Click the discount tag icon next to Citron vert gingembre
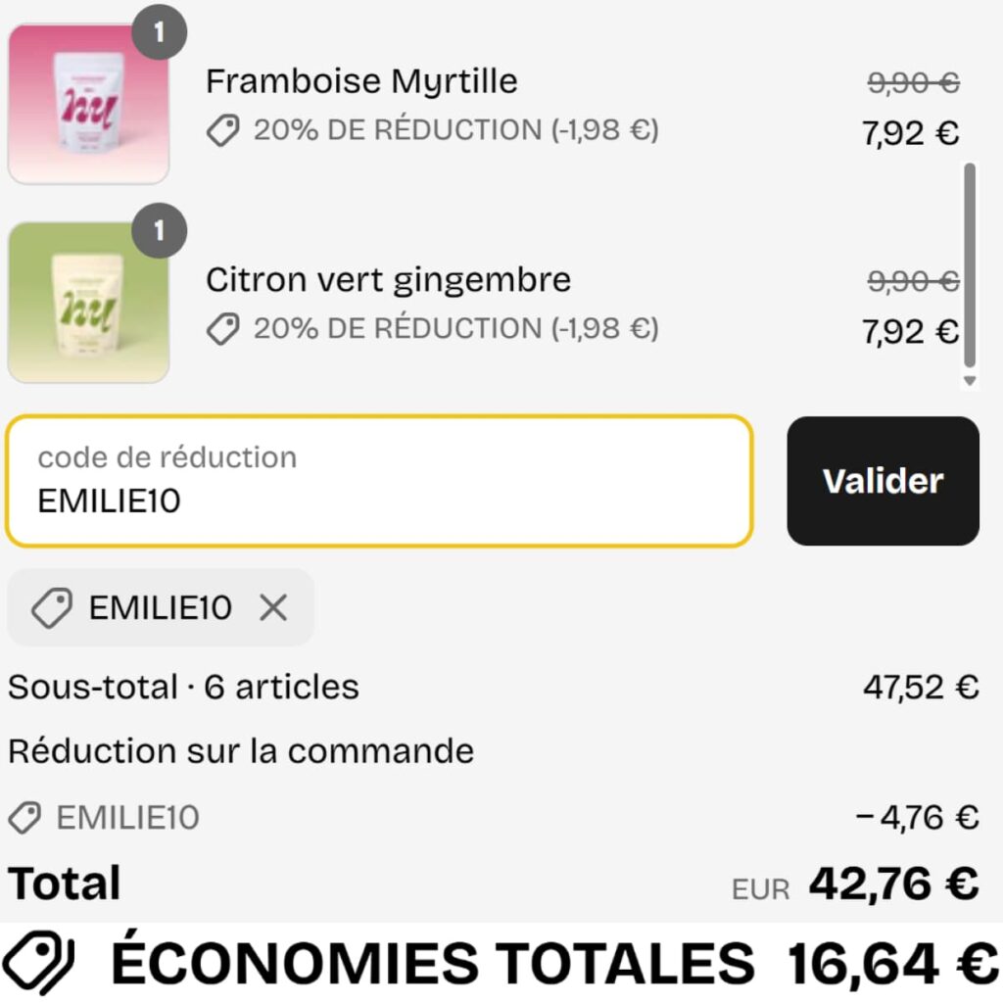The image size is (1003, 1003). [223, 329]
